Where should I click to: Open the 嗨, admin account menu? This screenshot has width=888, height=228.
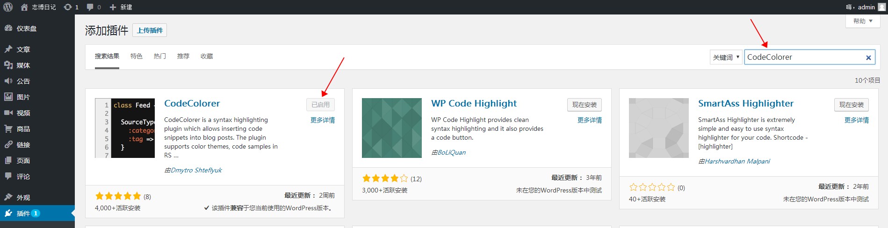tap(866, 7)
